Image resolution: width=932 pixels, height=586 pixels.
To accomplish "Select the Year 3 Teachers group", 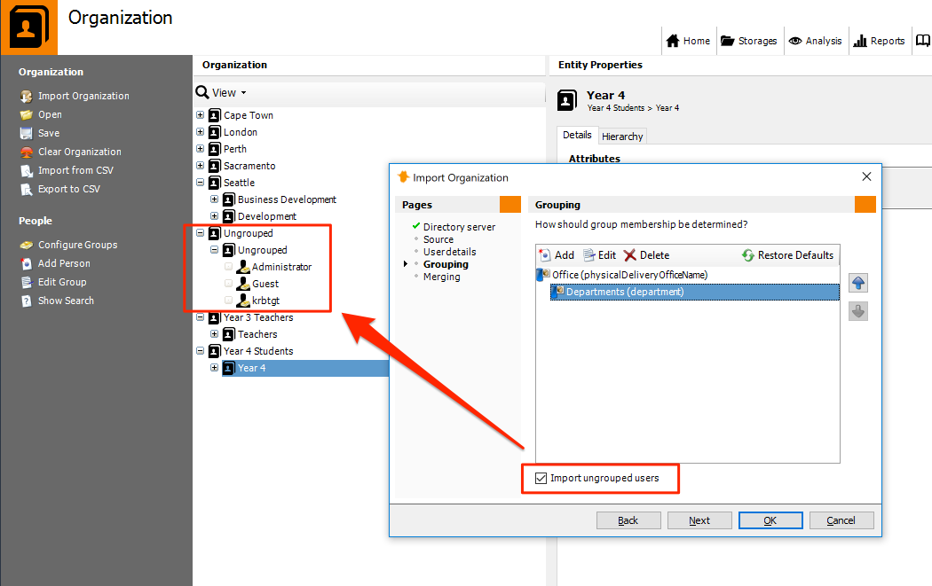I will tap(258, 317).
